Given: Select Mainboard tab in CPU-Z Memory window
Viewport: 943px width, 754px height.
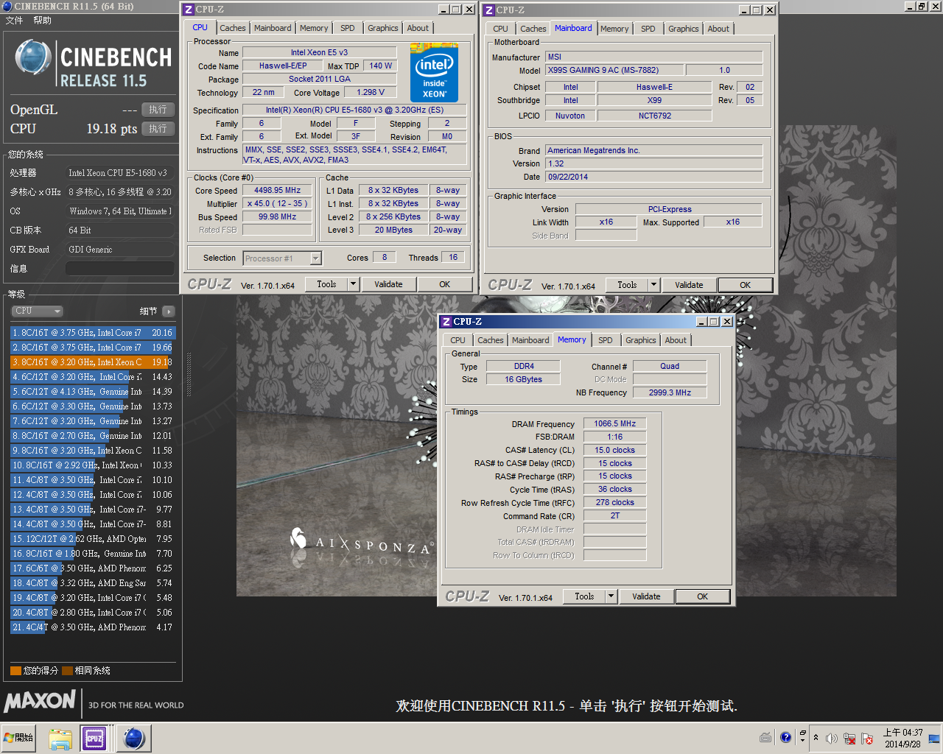Looking at the screenshot, I should [x=530, y=340].
